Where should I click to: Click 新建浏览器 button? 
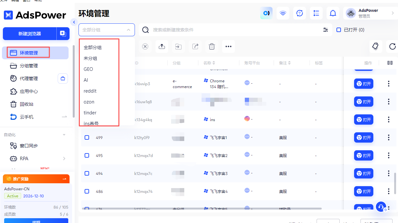pyautogui.click(x=30, y=33)
